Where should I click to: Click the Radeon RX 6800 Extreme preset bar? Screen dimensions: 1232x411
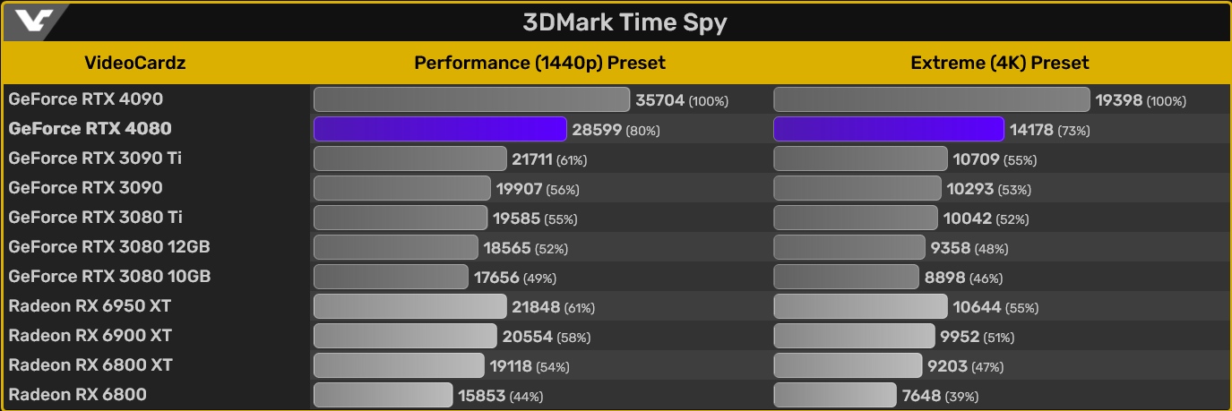coord(834,396)
